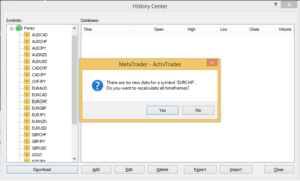Screen dimensions: 300x181
Task: Click the symbols list scroll down arrow
Action: [74, 159]
